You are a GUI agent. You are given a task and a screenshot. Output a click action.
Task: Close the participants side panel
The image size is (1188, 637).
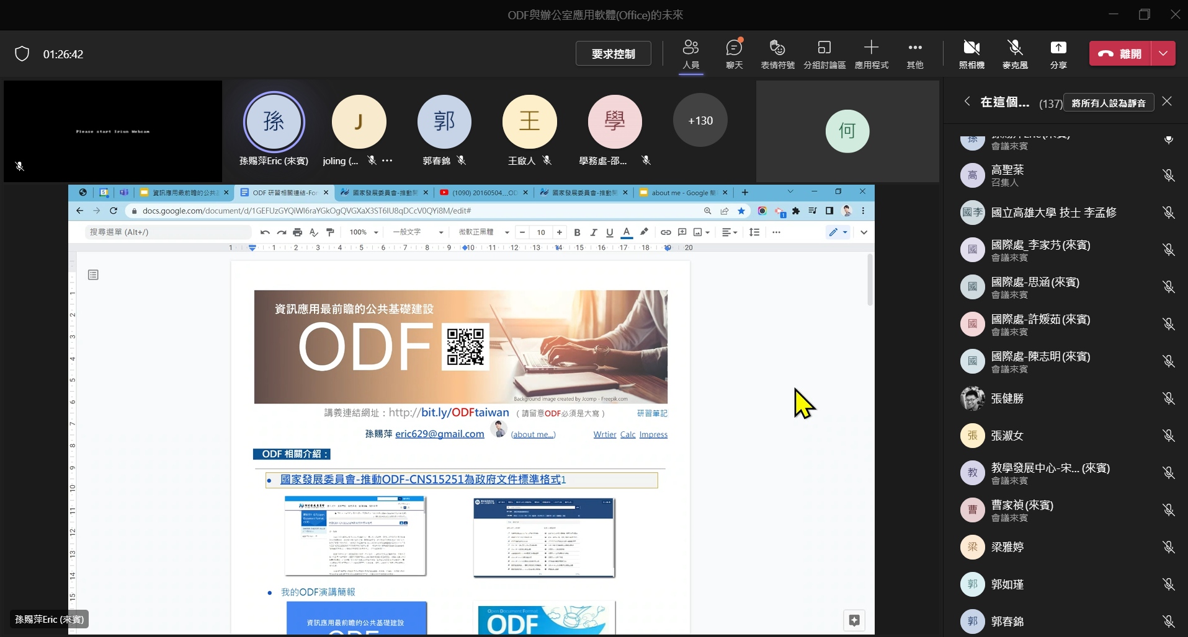coord(1167,101)
